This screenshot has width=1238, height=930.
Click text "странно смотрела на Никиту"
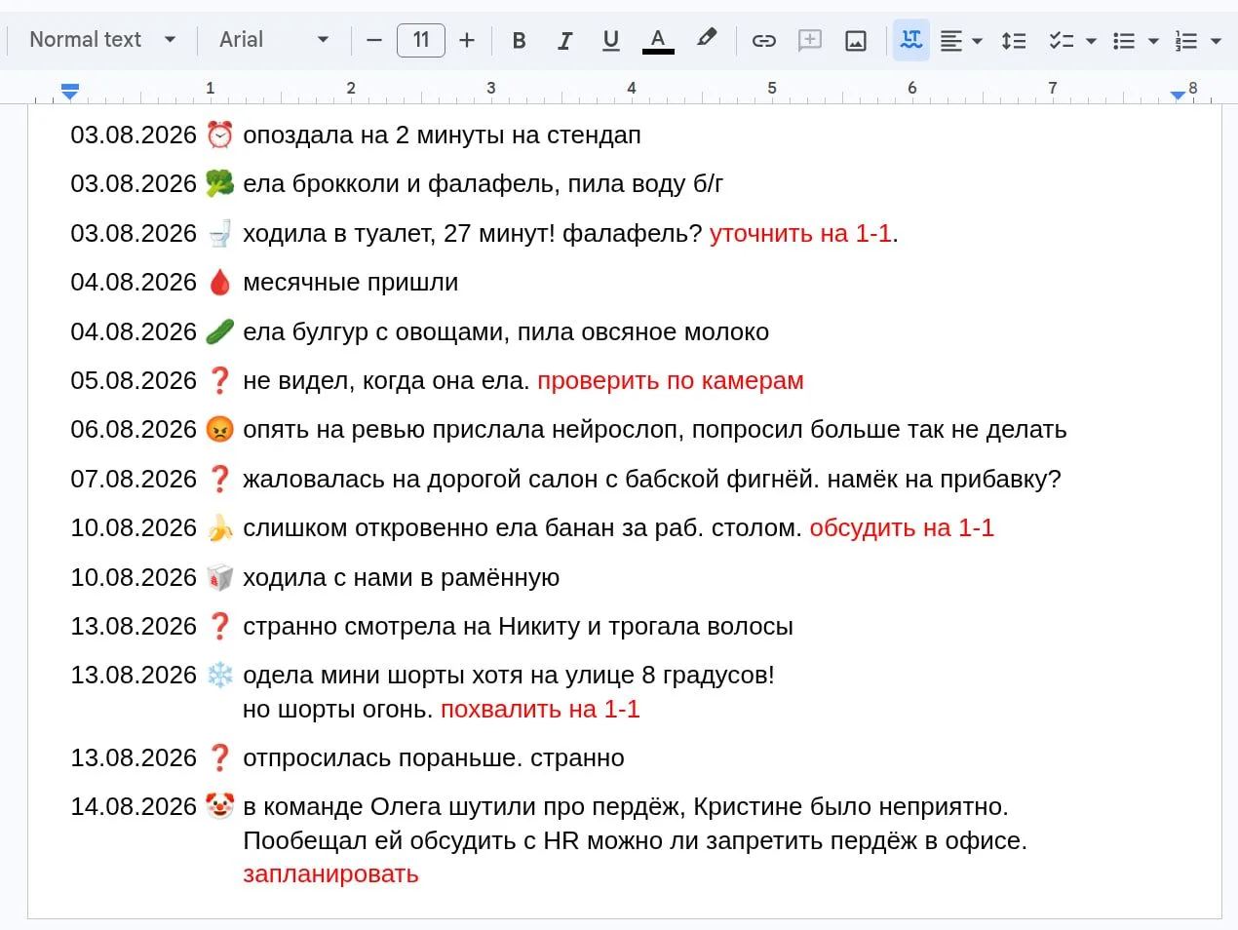411,626
